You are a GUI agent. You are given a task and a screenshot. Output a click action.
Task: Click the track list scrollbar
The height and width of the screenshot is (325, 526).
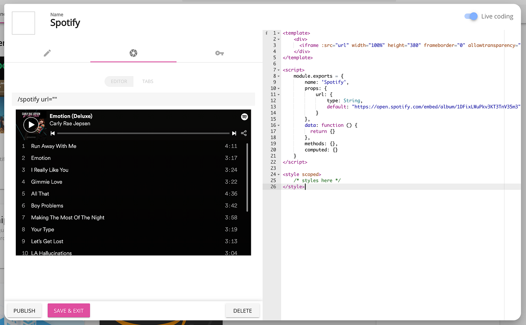(x=247, y=177)
